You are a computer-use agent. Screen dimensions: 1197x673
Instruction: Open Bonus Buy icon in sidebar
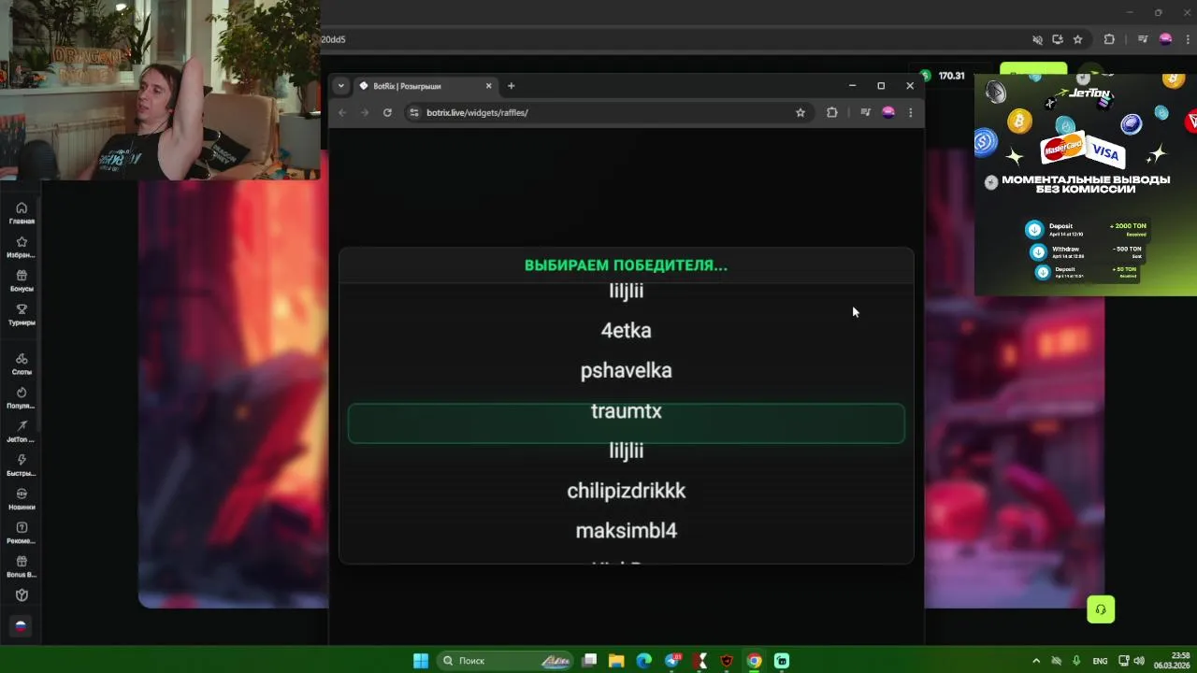point(22,566)
